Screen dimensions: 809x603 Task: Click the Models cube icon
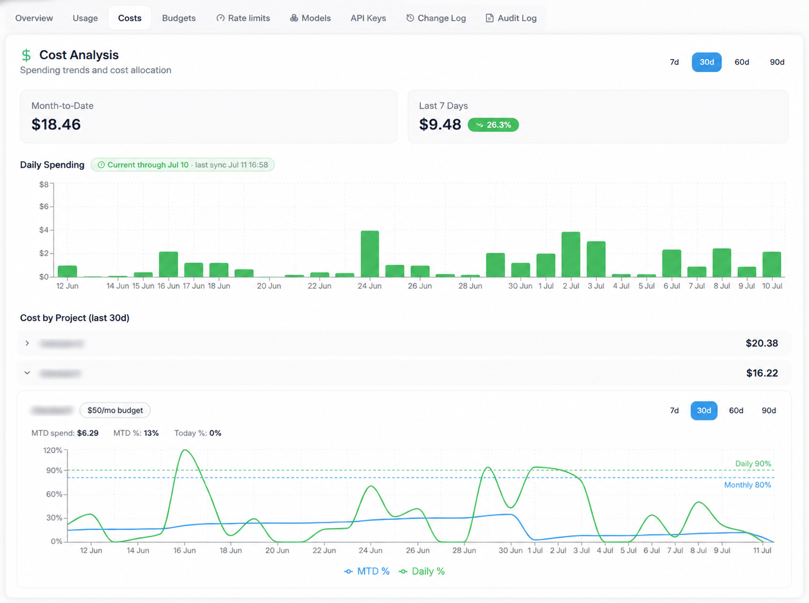(294, 18)
